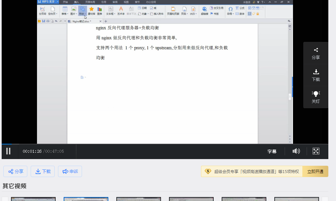Turn off lights with 关灯

[x=316, y=97]
